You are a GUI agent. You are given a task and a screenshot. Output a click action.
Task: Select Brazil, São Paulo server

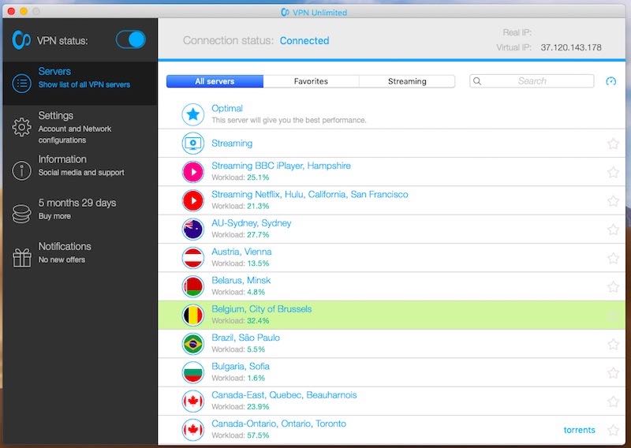pyautogui.click(x=391, y=344)
